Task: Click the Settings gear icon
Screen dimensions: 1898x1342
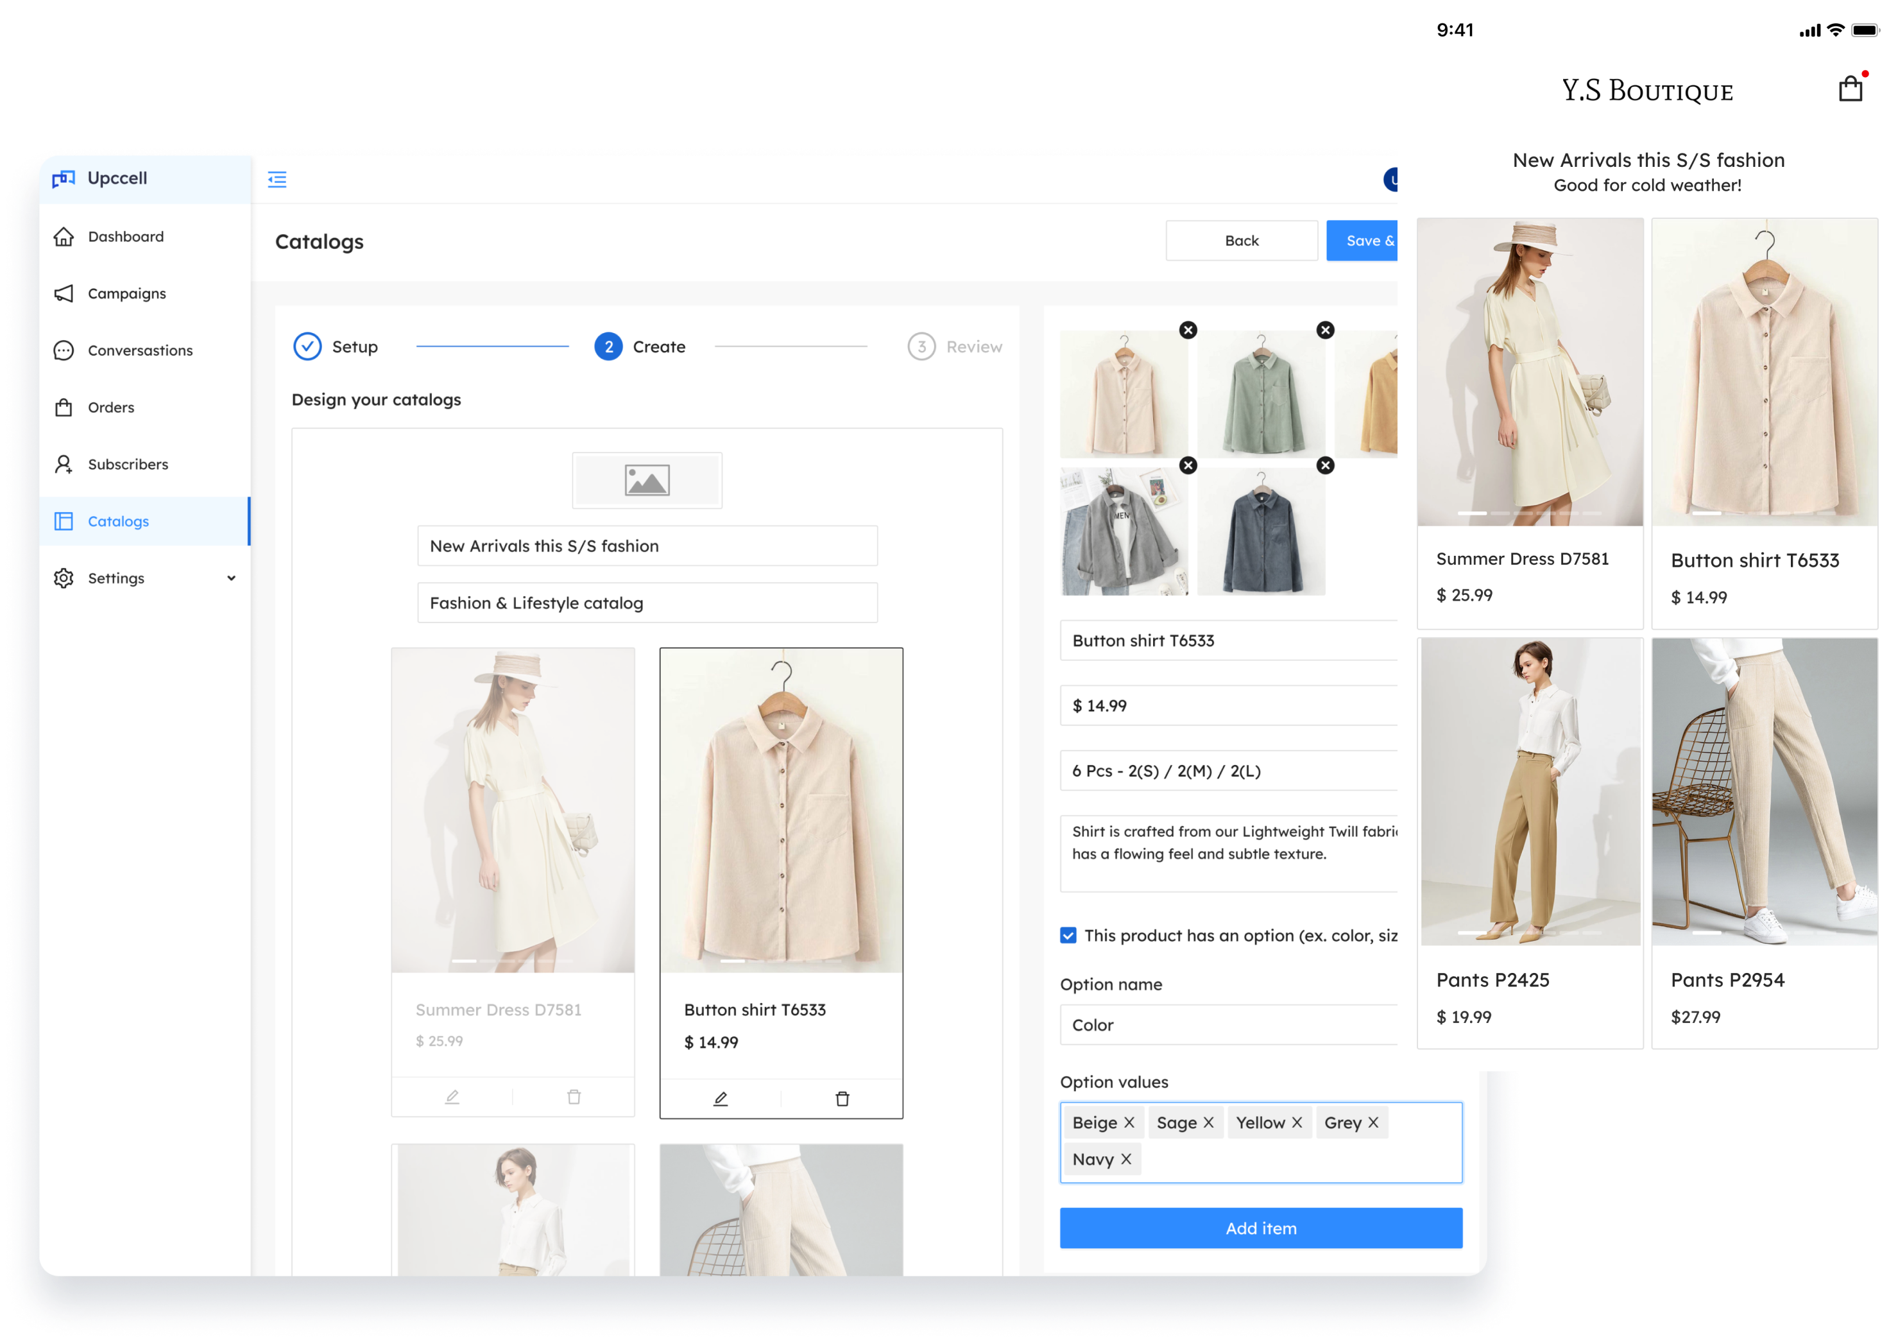Action: (64, 579)
